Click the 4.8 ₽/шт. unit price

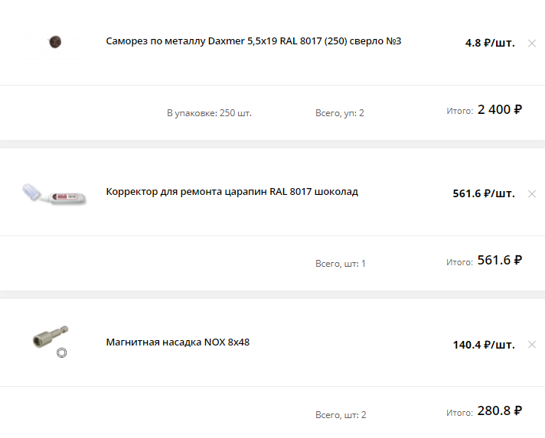pos(489,43)
